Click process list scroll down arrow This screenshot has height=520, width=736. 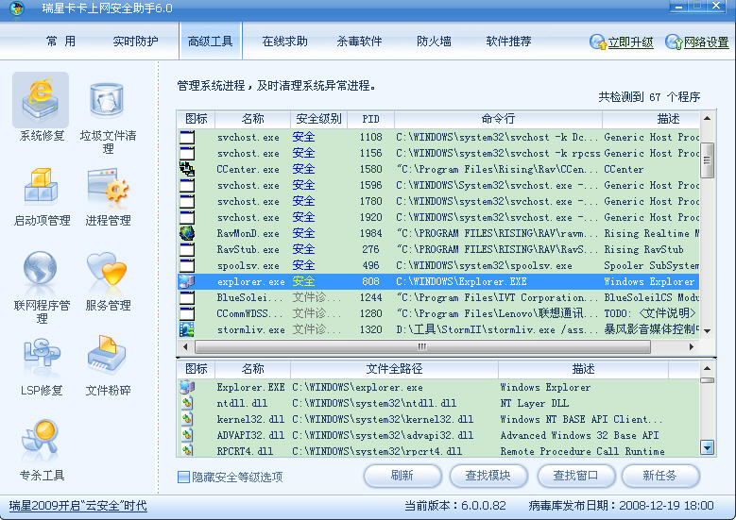[708, 331]
